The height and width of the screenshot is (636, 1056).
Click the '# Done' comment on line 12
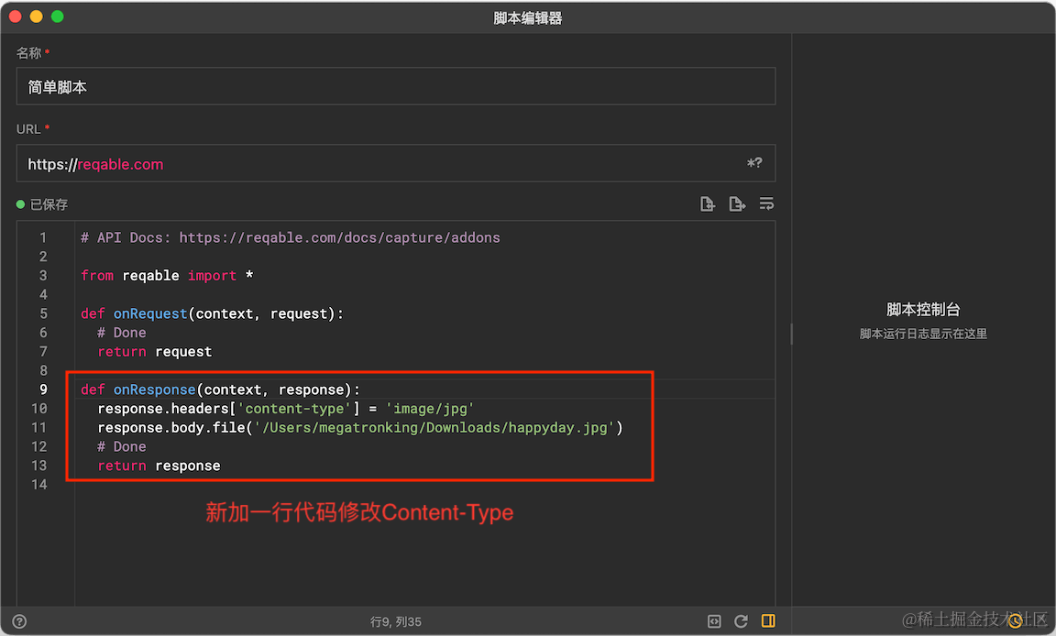coord(121,447)
